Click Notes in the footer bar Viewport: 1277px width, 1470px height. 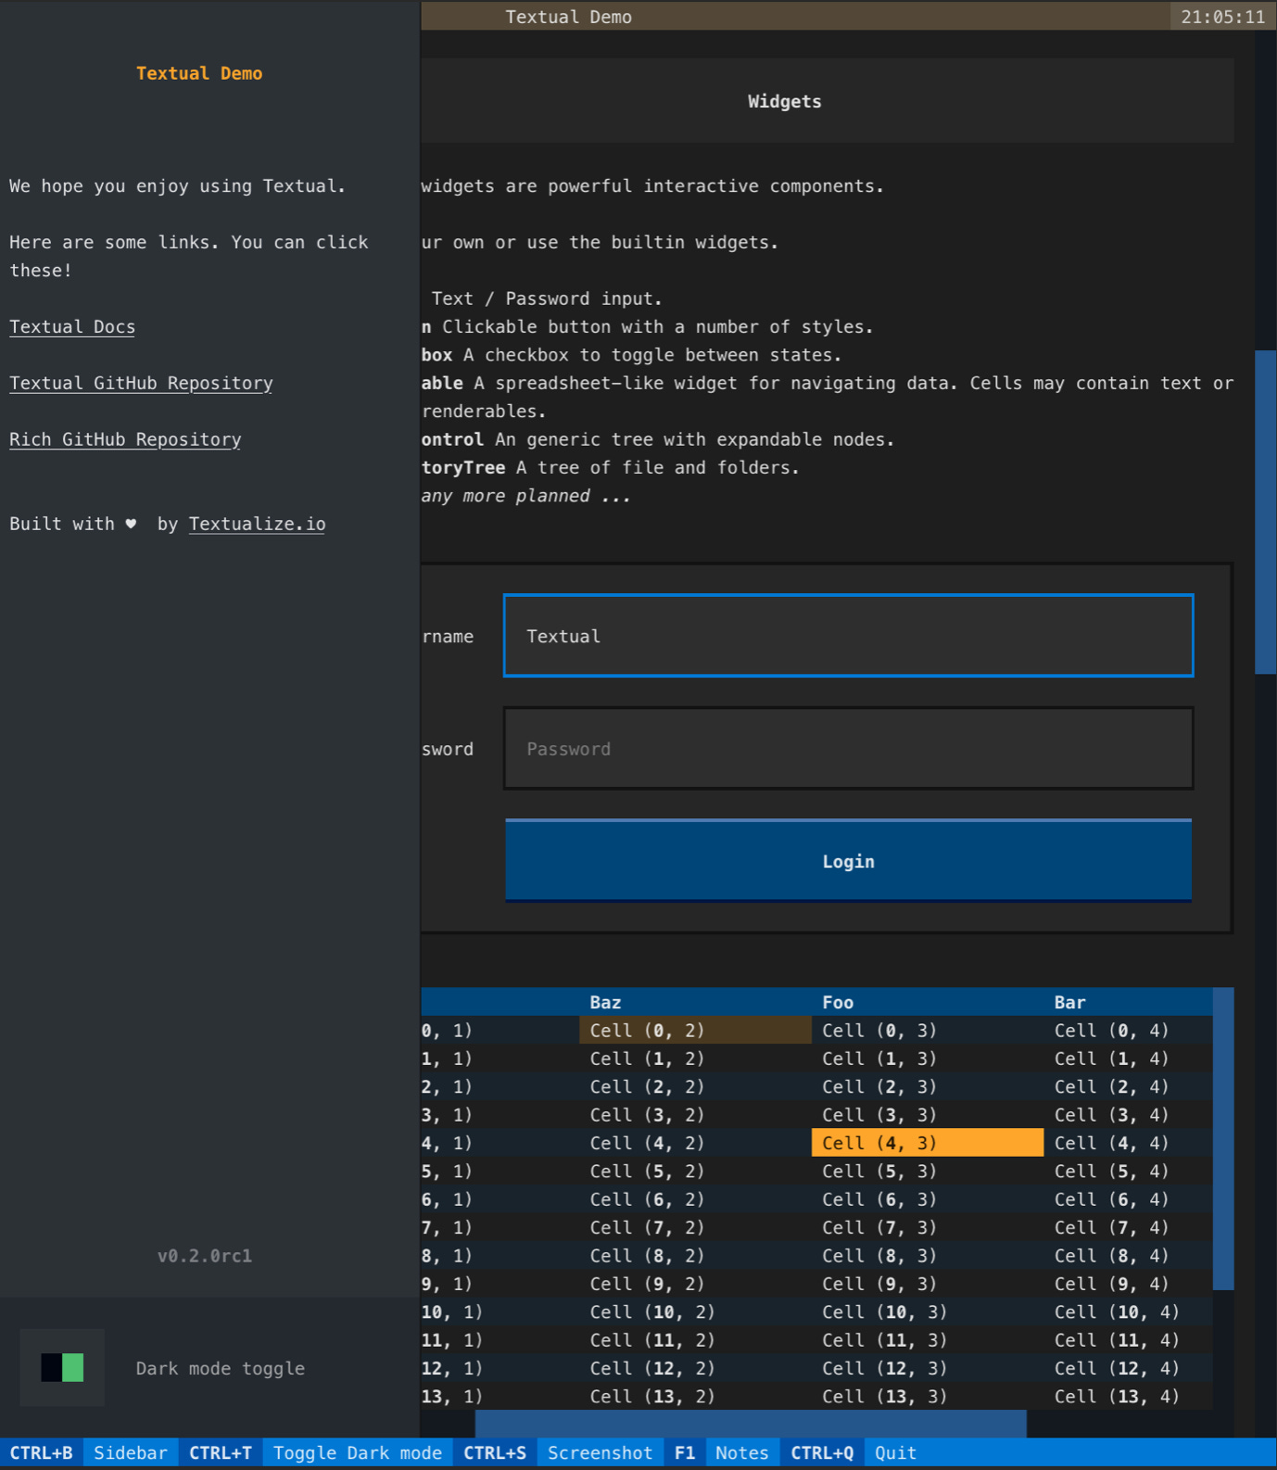(741, 1452)
